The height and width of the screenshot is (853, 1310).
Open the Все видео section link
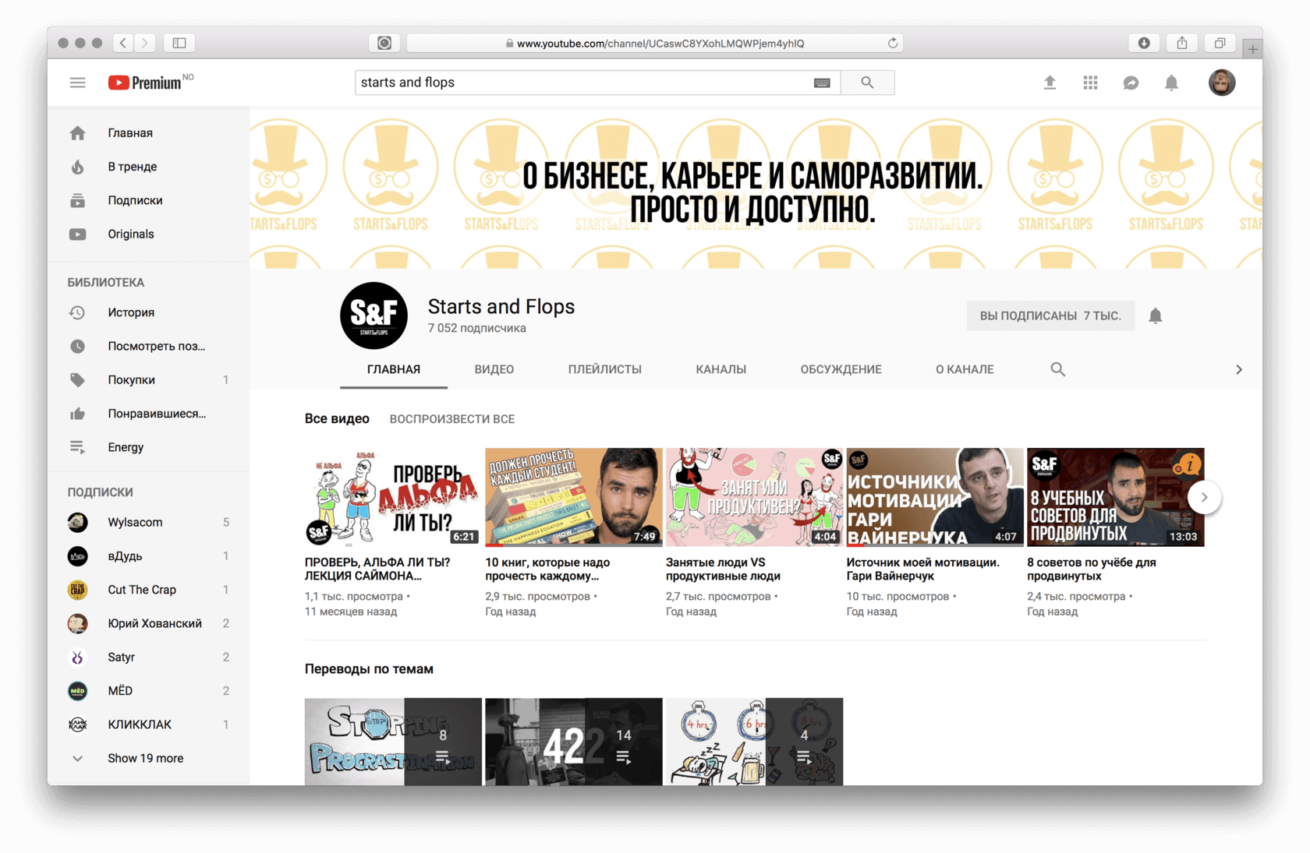337,419
